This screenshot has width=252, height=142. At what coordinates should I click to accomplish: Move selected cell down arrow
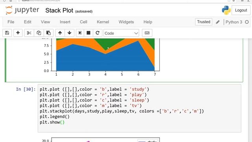69,33
